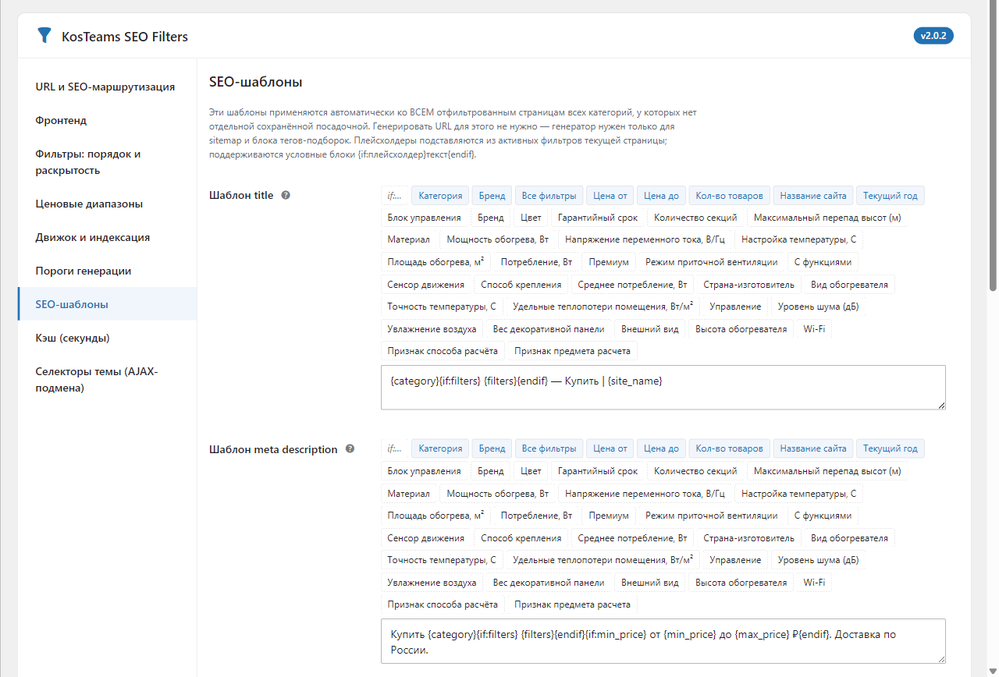
Task: Click the KosTeams funnel logo icon
Action: coord(44,36)
